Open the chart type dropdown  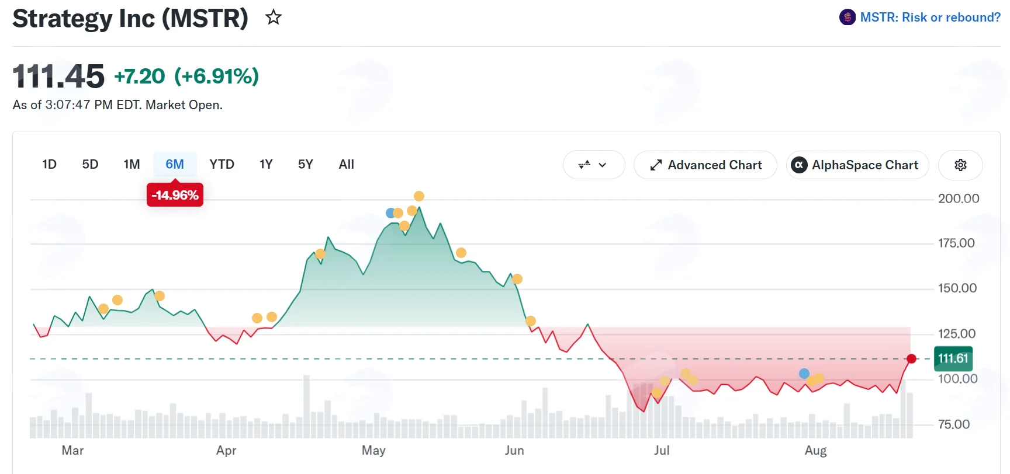(594, 165)
